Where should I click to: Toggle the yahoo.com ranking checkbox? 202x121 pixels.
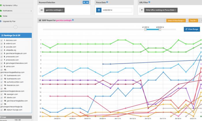(1, 67)
